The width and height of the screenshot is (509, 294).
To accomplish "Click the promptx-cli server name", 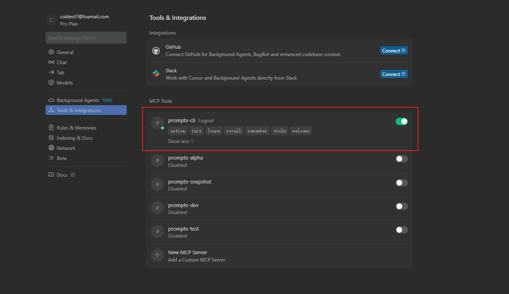I will 182,120.
